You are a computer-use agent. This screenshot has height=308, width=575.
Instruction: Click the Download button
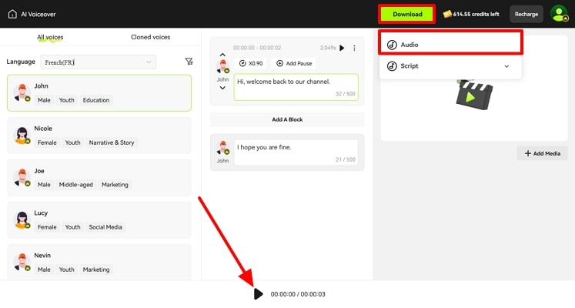(x=407, y=15)
